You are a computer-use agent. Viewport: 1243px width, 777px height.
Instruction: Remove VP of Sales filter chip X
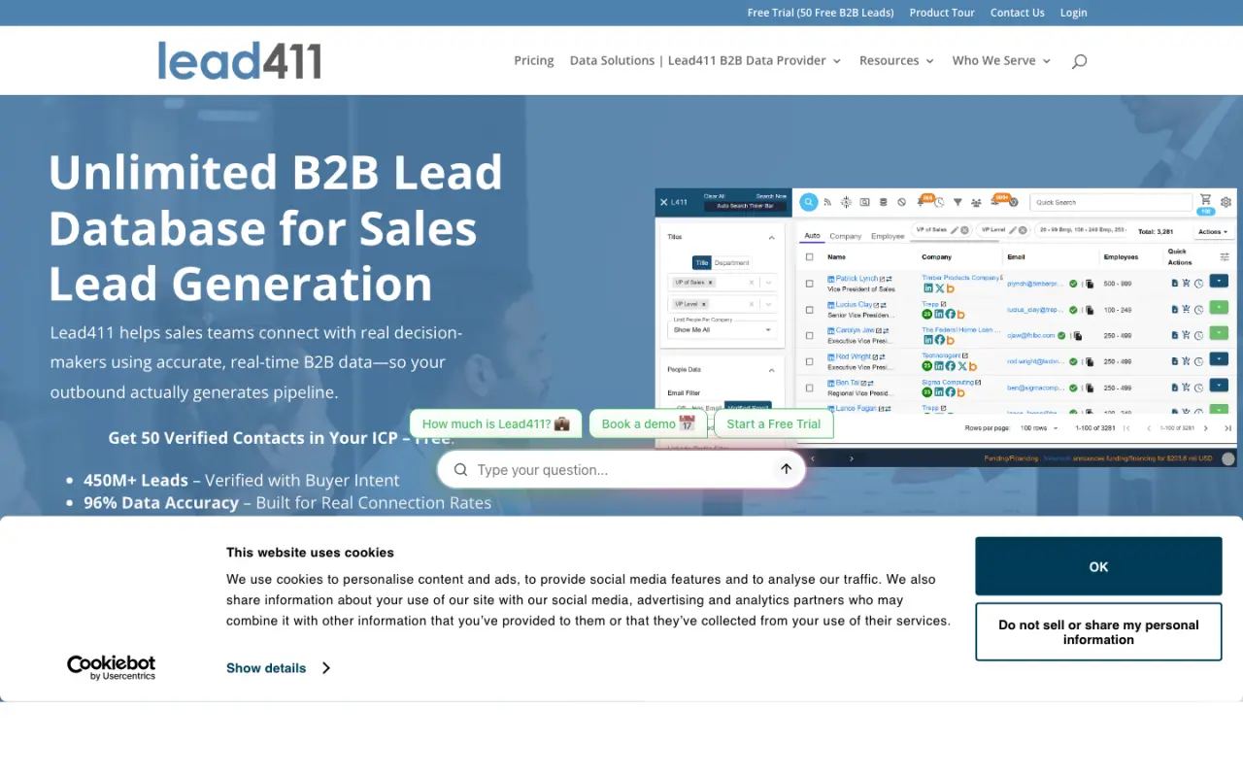964,230
